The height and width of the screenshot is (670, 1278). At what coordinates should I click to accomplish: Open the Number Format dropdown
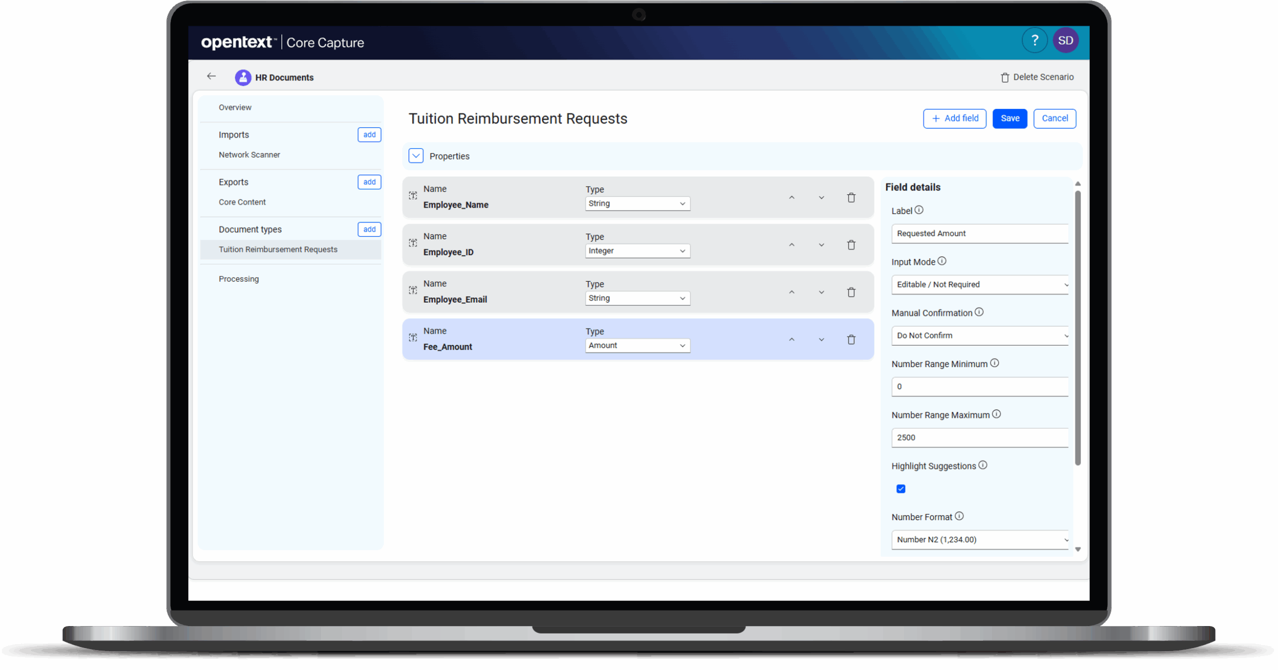[x=980, y=540]
